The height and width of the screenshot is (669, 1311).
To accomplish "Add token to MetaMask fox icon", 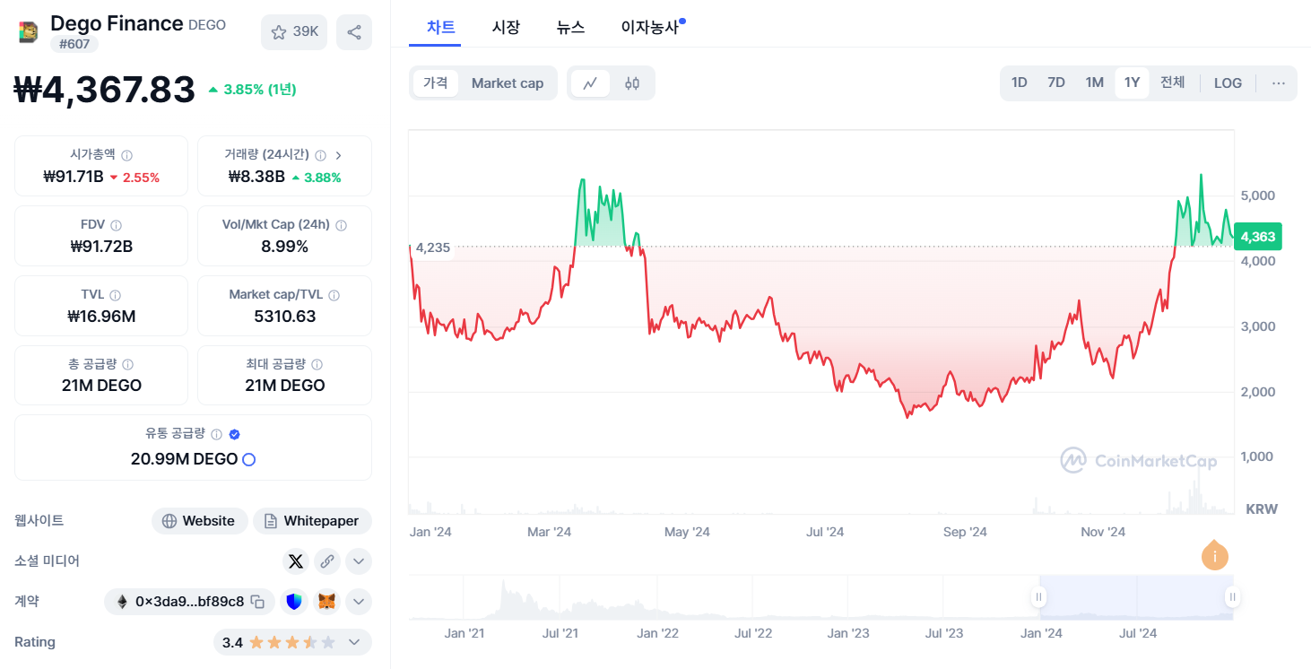I will coord(328,602).
